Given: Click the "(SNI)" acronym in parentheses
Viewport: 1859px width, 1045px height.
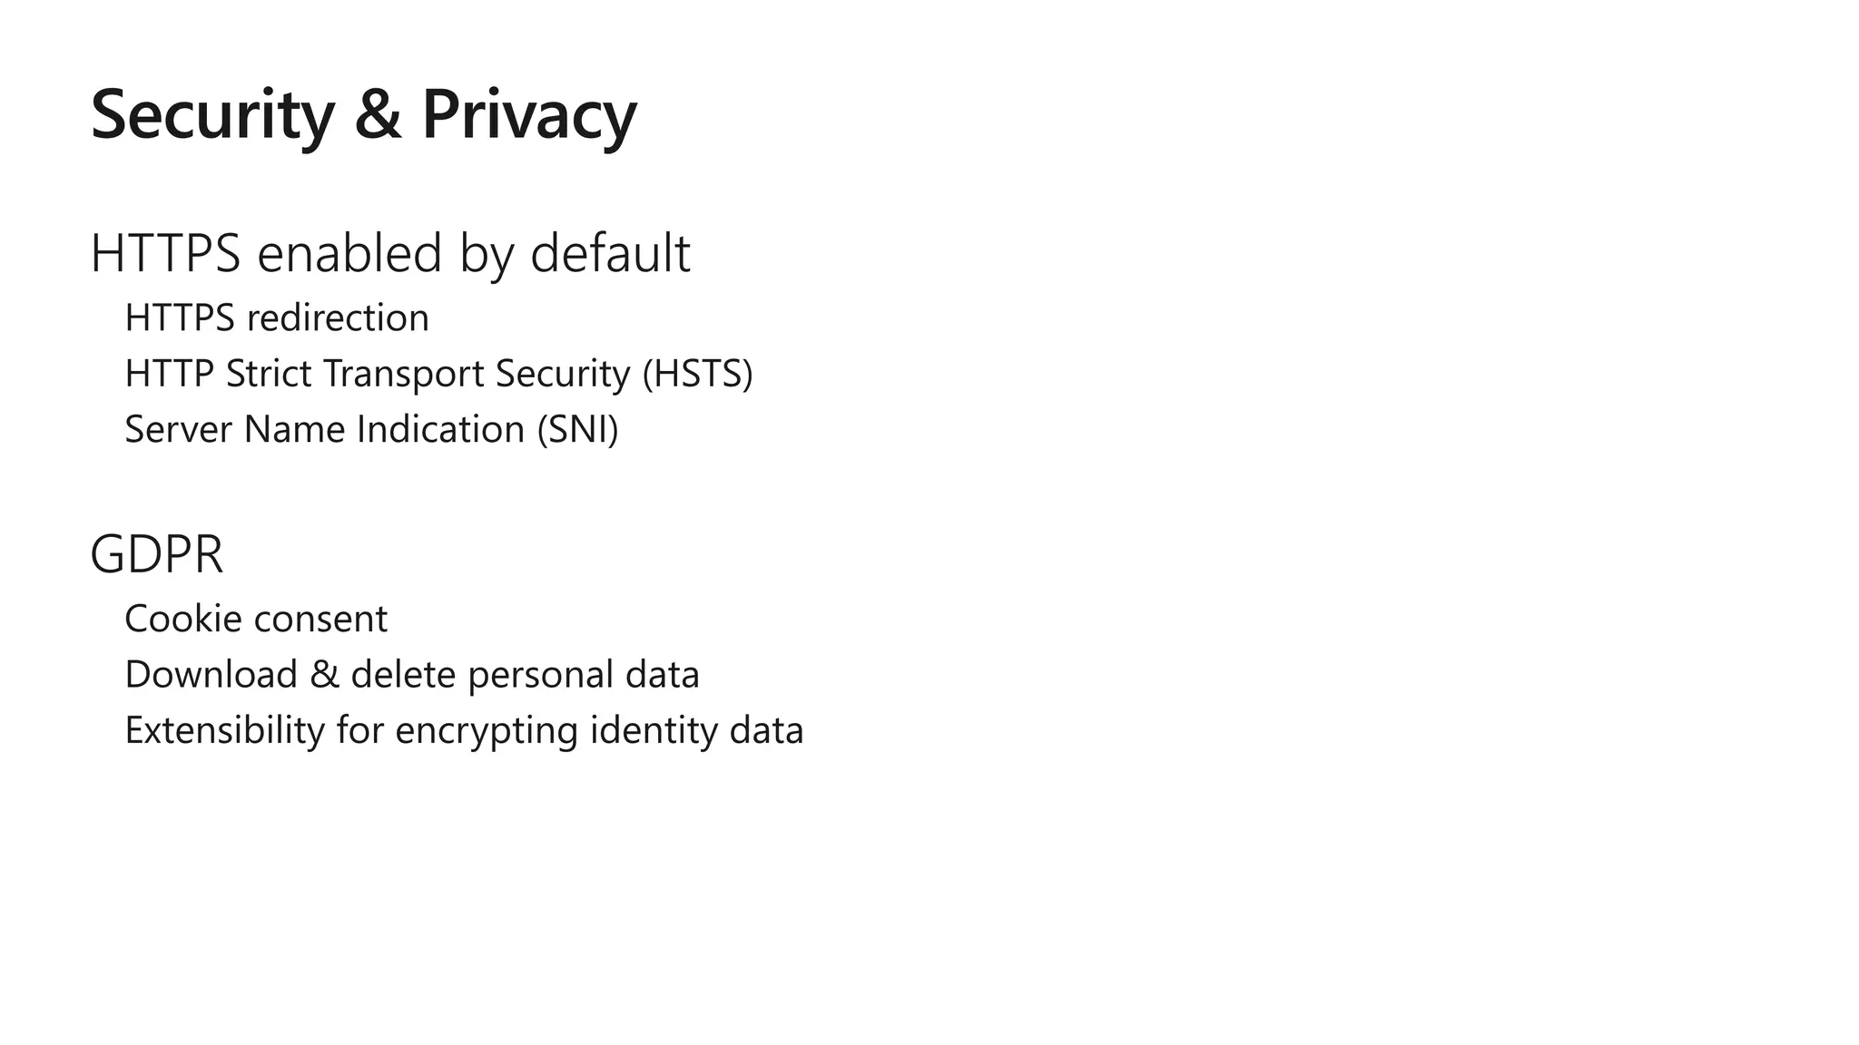Looking at the screenshot, I should (577, 430).
